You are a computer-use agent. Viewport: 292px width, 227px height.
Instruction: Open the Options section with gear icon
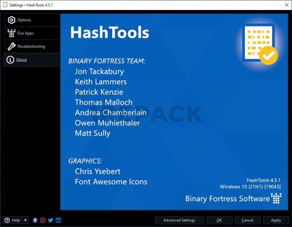32,20
